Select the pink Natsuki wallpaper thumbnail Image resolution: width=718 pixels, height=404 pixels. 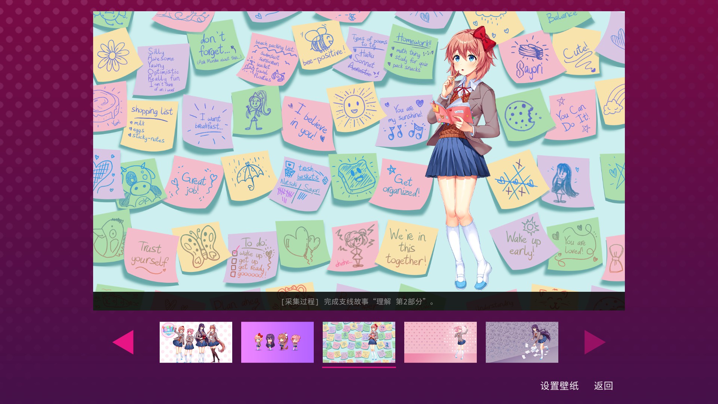(440, 342)
